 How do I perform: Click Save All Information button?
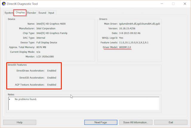click(136, 122)
